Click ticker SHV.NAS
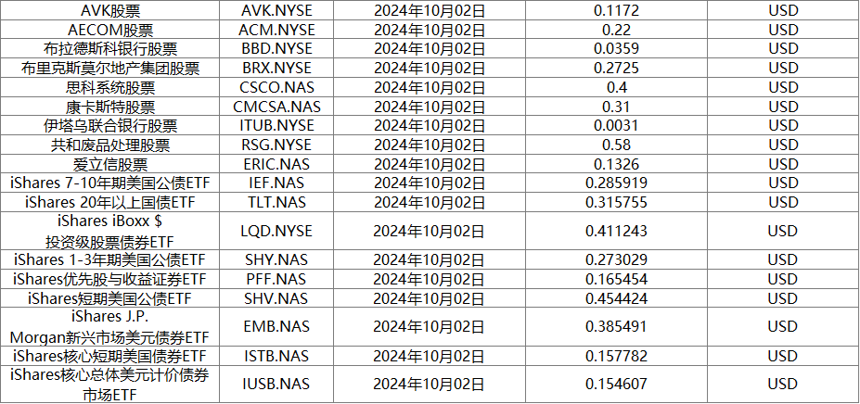 tap(276, 298)
